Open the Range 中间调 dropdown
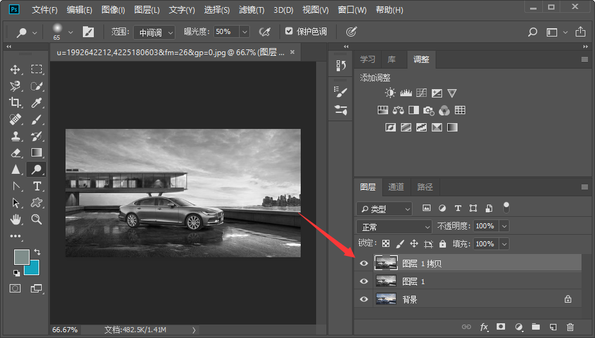Viewport: 595px width, 338px height. [x=154, y=33]
